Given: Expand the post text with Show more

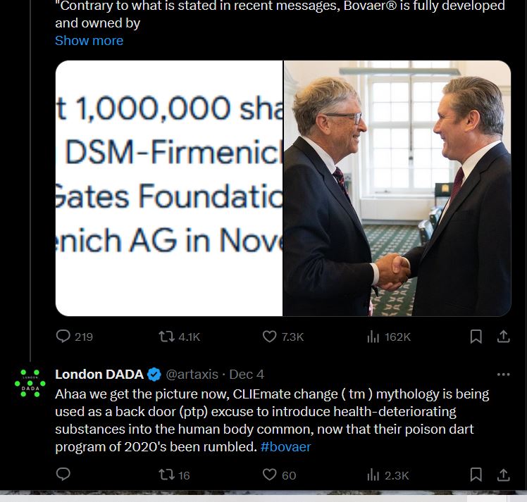Looking at the screenshot, I should [x=89, y=41].
